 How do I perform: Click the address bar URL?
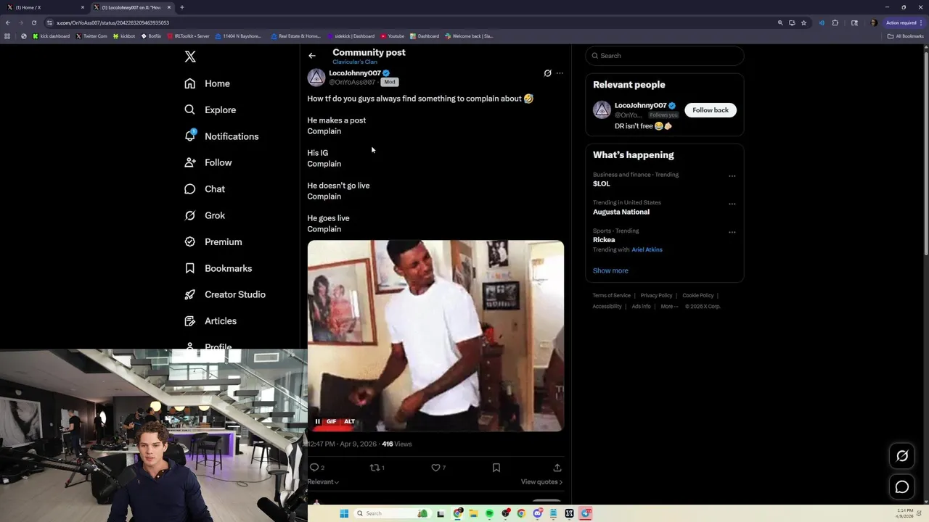[112, 22]
